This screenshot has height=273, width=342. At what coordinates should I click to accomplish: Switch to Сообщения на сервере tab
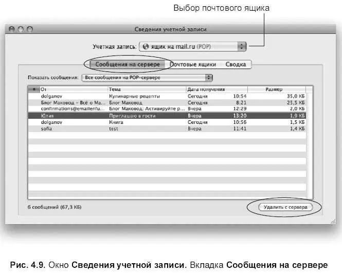pos(128,64)
